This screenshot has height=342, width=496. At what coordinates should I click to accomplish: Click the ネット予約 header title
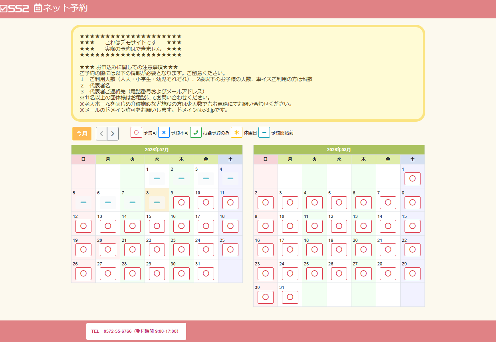pyautogui.click(x=65, y=8)
